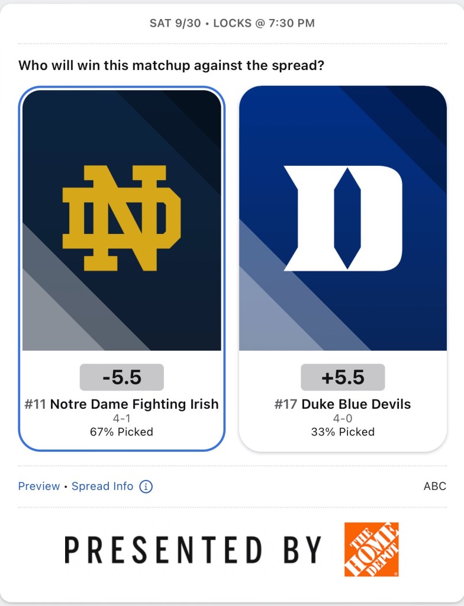
Task: Click the 67% Picked label
Action: click(121, 432)
